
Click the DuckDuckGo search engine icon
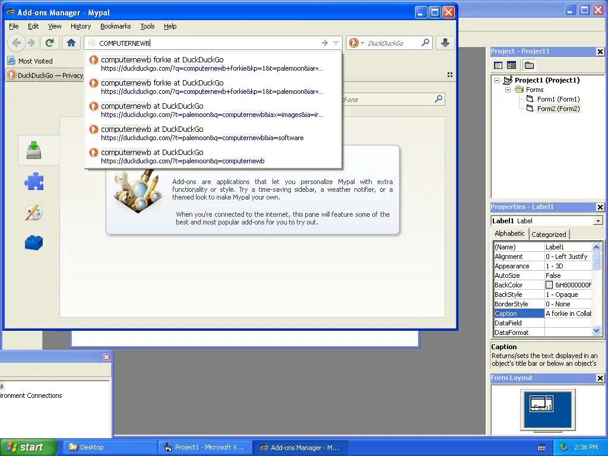pyautogui.click(x=354, y=43)
